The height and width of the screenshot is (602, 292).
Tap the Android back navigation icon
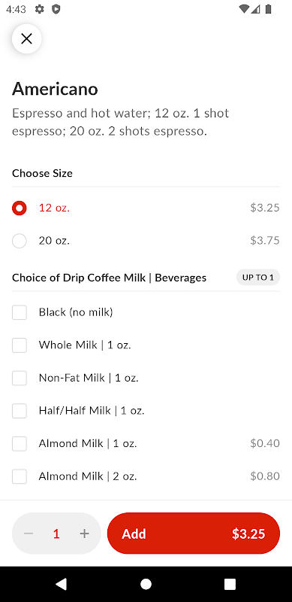(62, 584)
